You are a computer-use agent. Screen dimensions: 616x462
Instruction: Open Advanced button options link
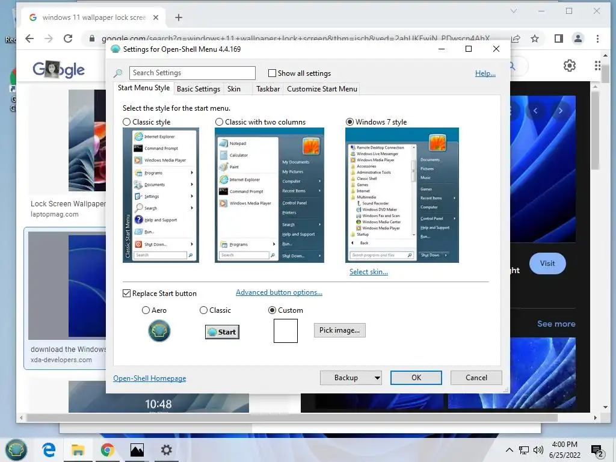point(279,292)
